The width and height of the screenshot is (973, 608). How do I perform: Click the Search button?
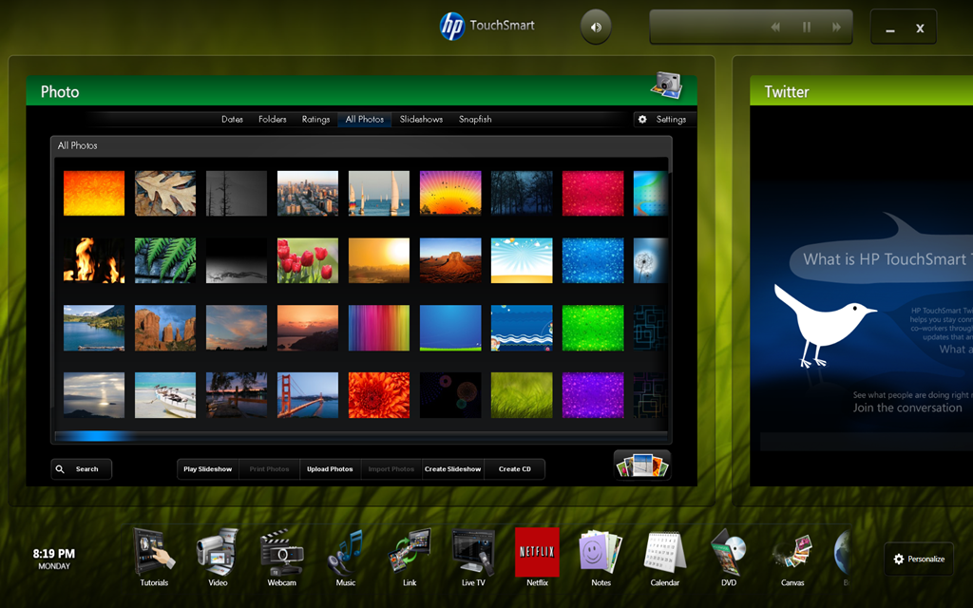point(82,469)
